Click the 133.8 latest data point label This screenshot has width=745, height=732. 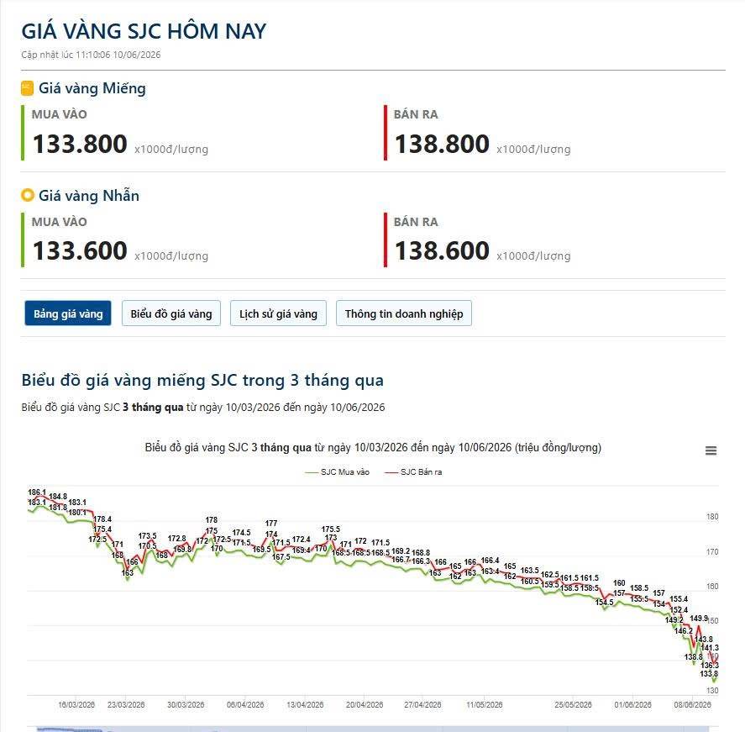tap(709, 673)
